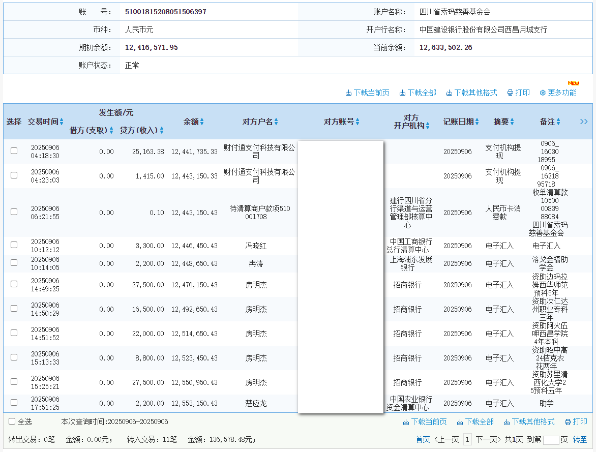
Task: Click the page number input field
Action: pyautogui.click(x=551, y=440)
